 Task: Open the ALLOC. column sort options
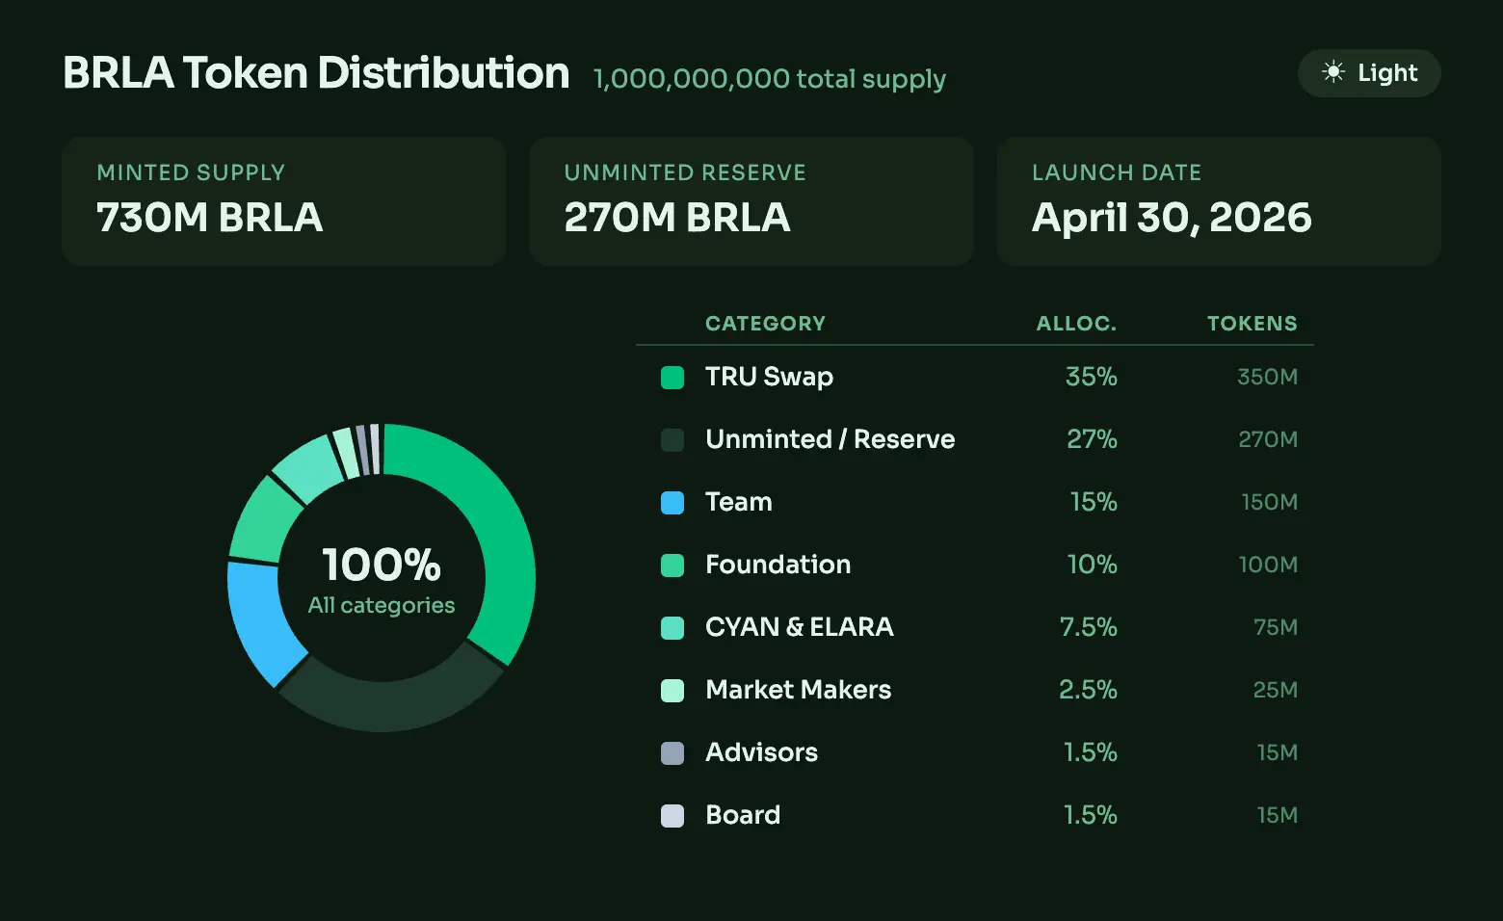[x=1076, y=323]
